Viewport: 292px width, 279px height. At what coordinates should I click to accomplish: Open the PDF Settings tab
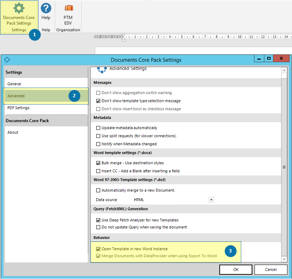[46, 108]
